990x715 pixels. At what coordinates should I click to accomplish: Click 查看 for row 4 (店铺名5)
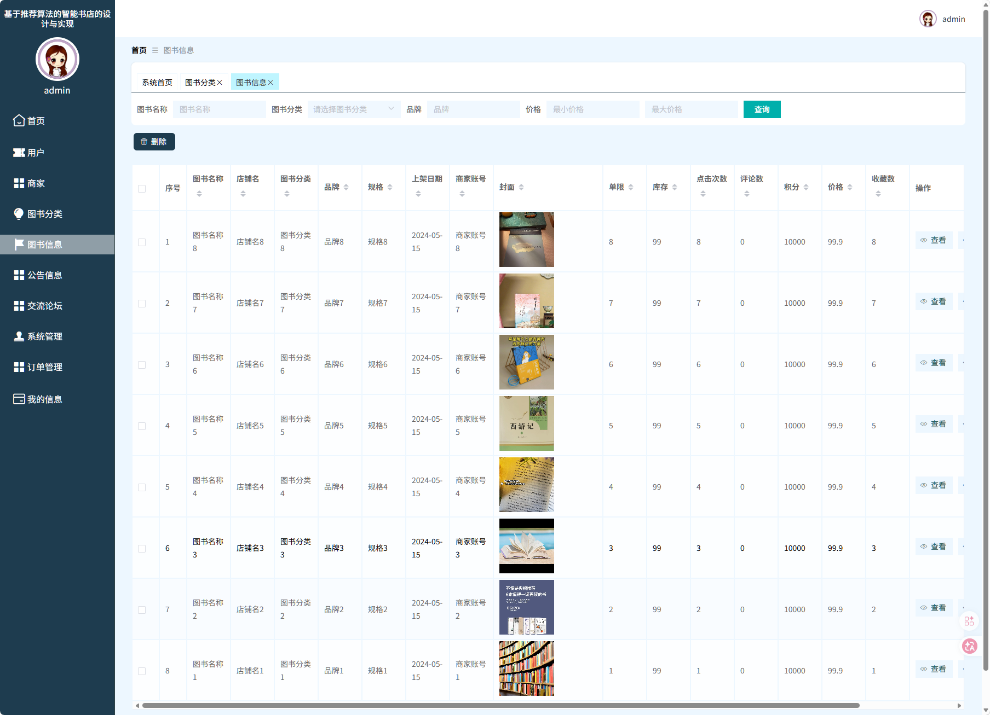[934, 424]
